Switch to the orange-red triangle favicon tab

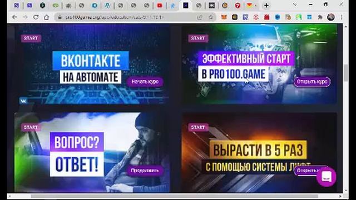249,6
